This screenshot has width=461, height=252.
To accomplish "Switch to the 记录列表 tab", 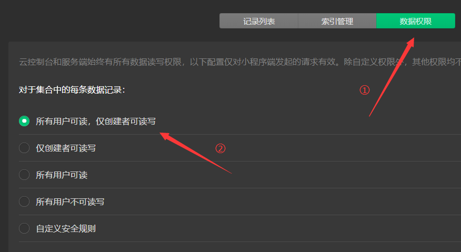I will click(x=259, y=21).
